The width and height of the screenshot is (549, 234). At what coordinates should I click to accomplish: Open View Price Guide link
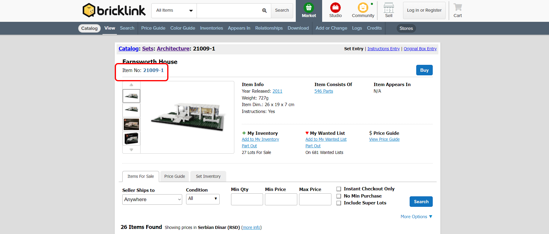(x=384, y=140)
